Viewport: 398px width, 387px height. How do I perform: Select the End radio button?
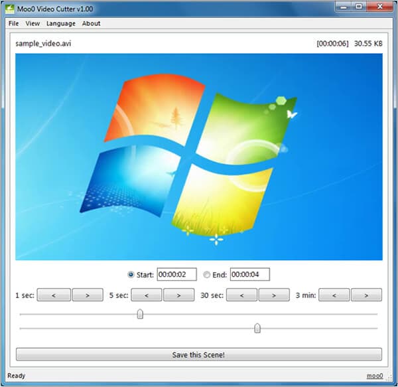[206, 275]
